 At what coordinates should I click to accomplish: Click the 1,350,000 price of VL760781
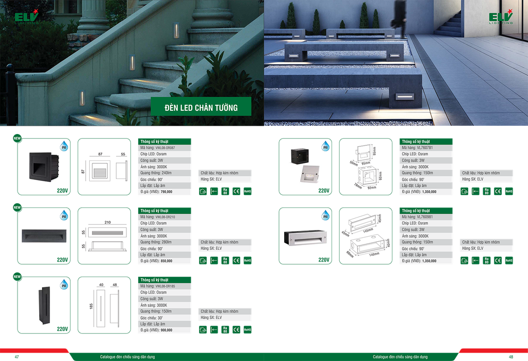pos(425,191)
